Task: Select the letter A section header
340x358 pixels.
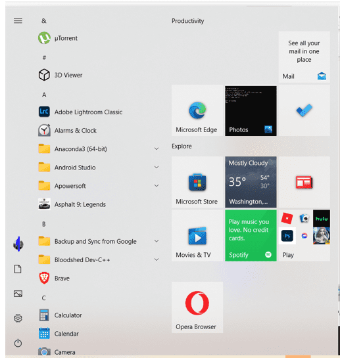Action: (x=44, y=95)
